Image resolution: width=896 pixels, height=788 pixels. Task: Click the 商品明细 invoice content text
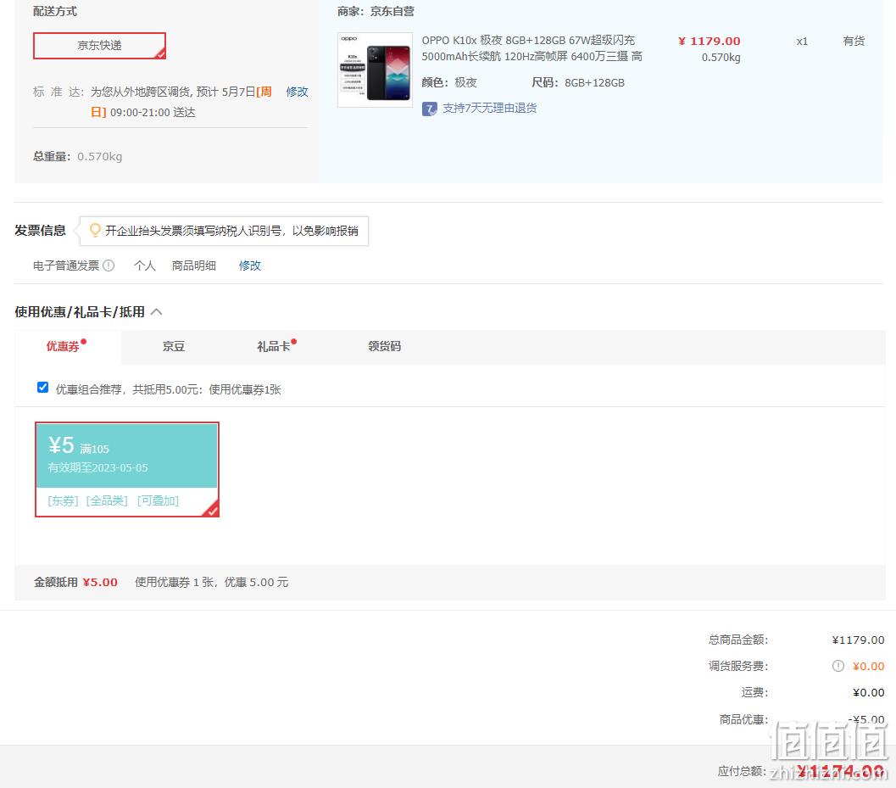coord(194,265)
